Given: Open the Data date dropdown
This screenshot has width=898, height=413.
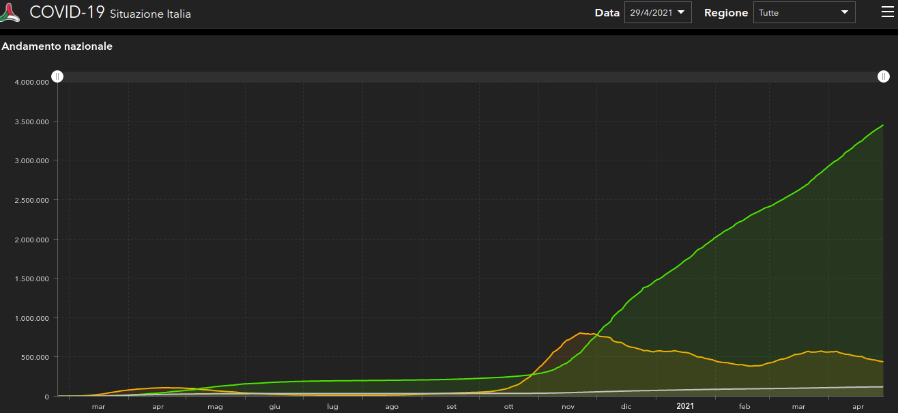Looking at the screenshot, I should click(x=658, y=12).
